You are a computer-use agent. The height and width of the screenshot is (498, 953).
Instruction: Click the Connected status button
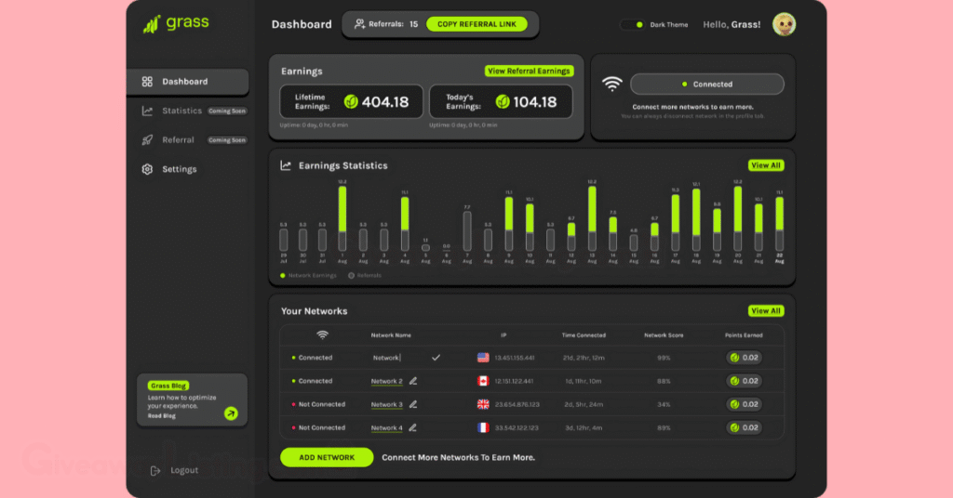[707, 85]
